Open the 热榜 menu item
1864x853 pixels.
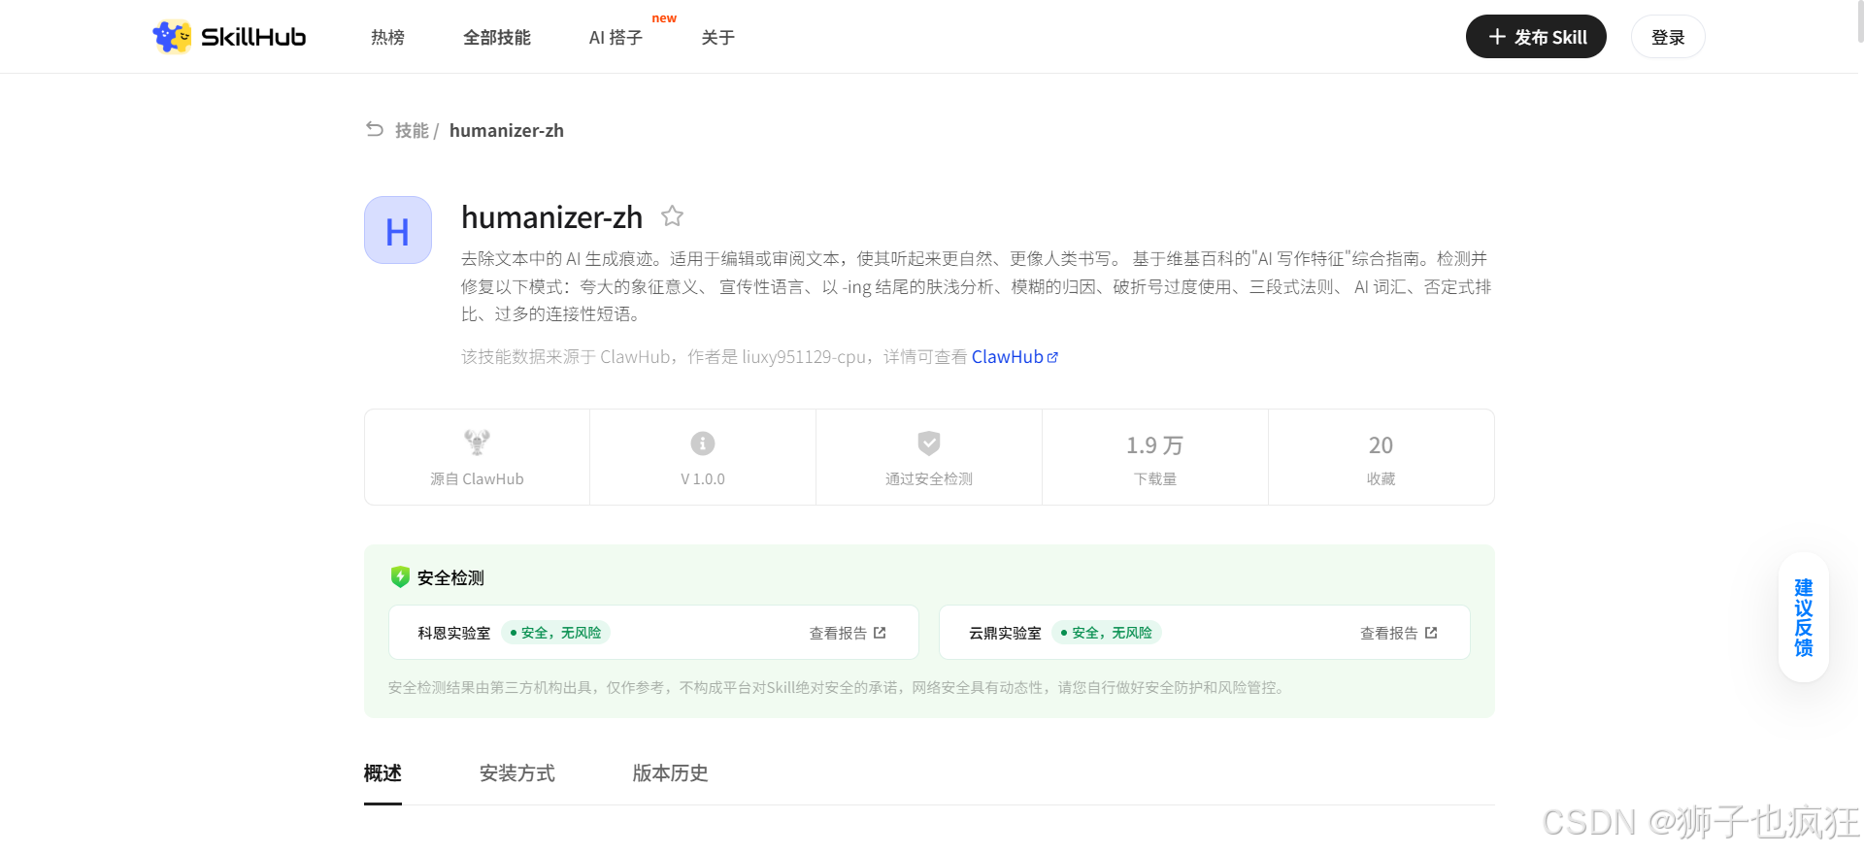click(387, 38)
